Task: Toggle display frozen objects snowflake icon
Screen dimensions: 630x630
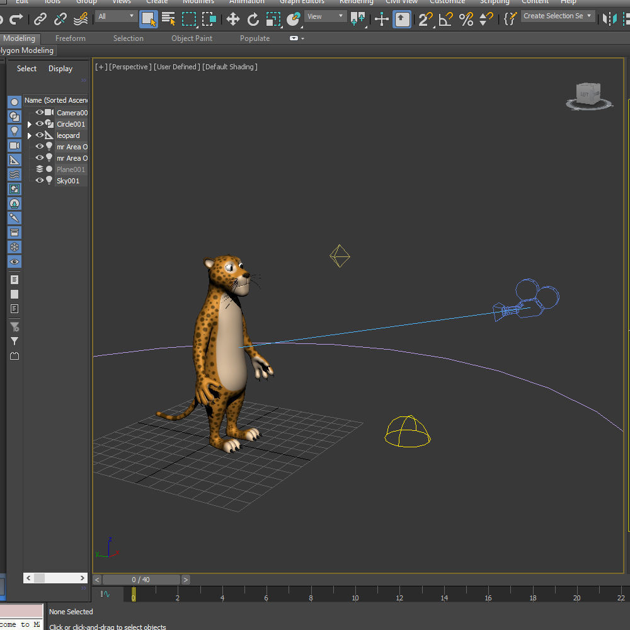Action: pos(14,247)
